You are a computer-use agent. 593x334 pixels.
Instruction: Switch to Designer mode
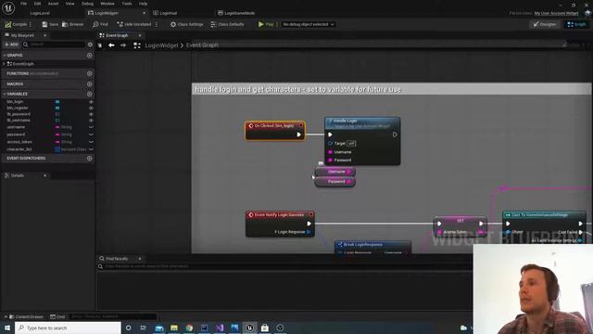point(545,24)
